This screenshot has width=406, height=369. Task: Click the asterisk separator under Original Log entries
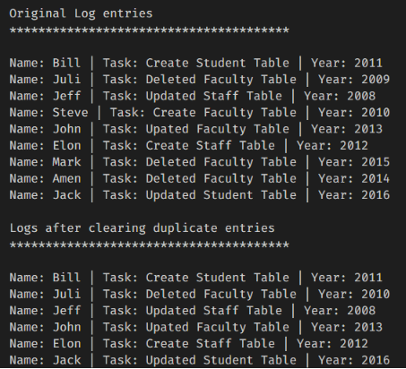[150, 30]
